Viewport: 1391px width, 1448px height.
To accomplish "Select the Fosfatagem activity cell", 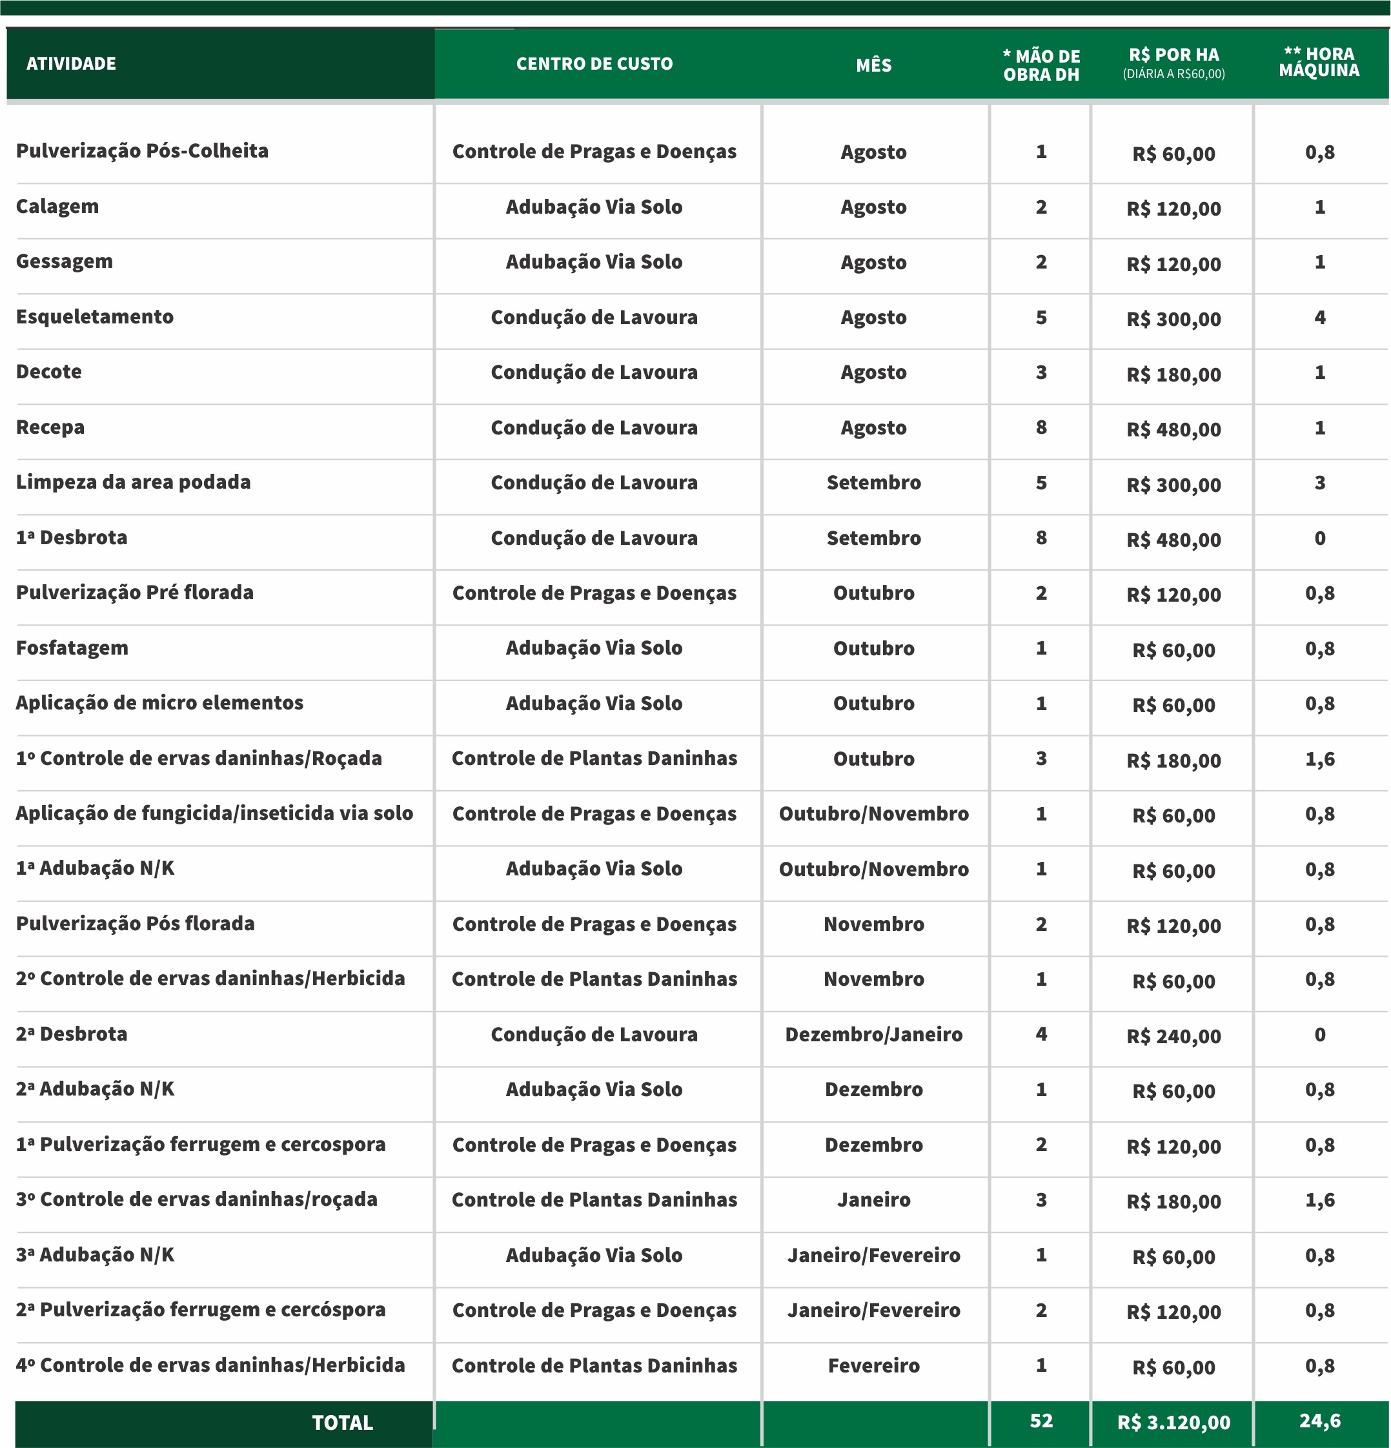I will tap(72, 648).
